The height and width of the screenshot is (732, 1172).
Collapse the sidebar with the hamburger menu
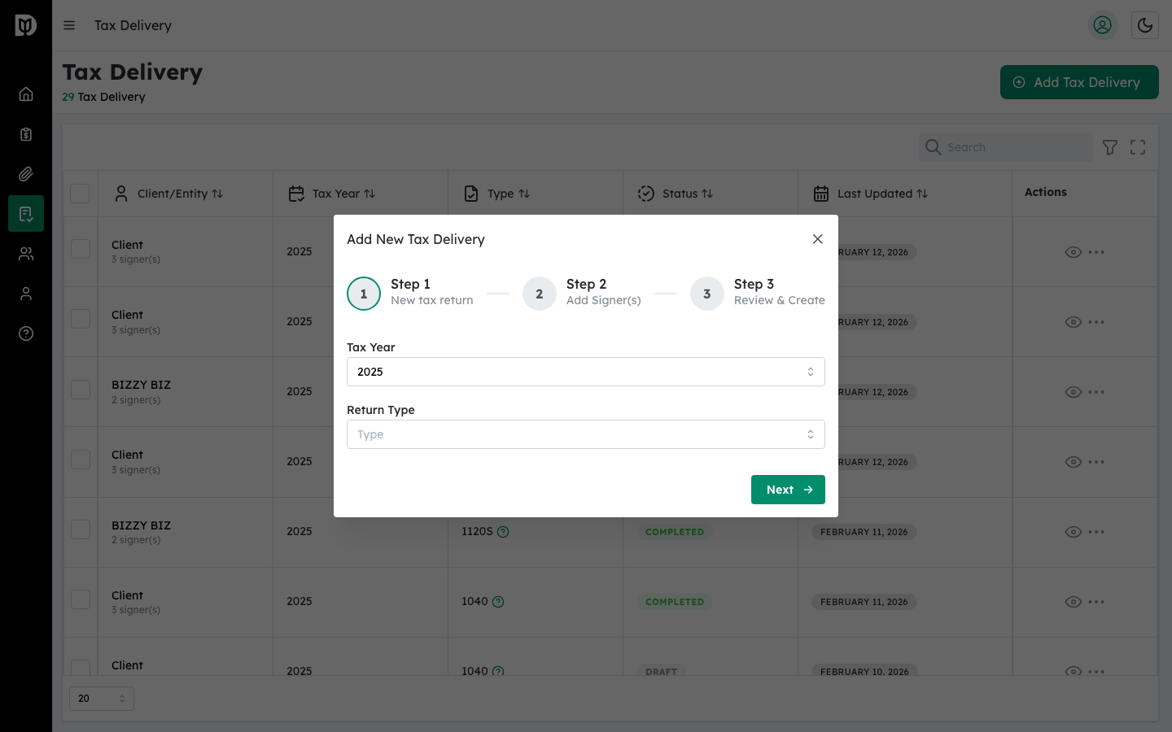pos(69,25)
